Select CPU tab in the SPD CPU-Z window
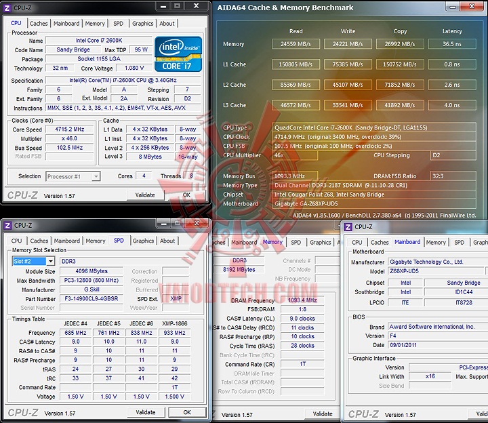 16,241
